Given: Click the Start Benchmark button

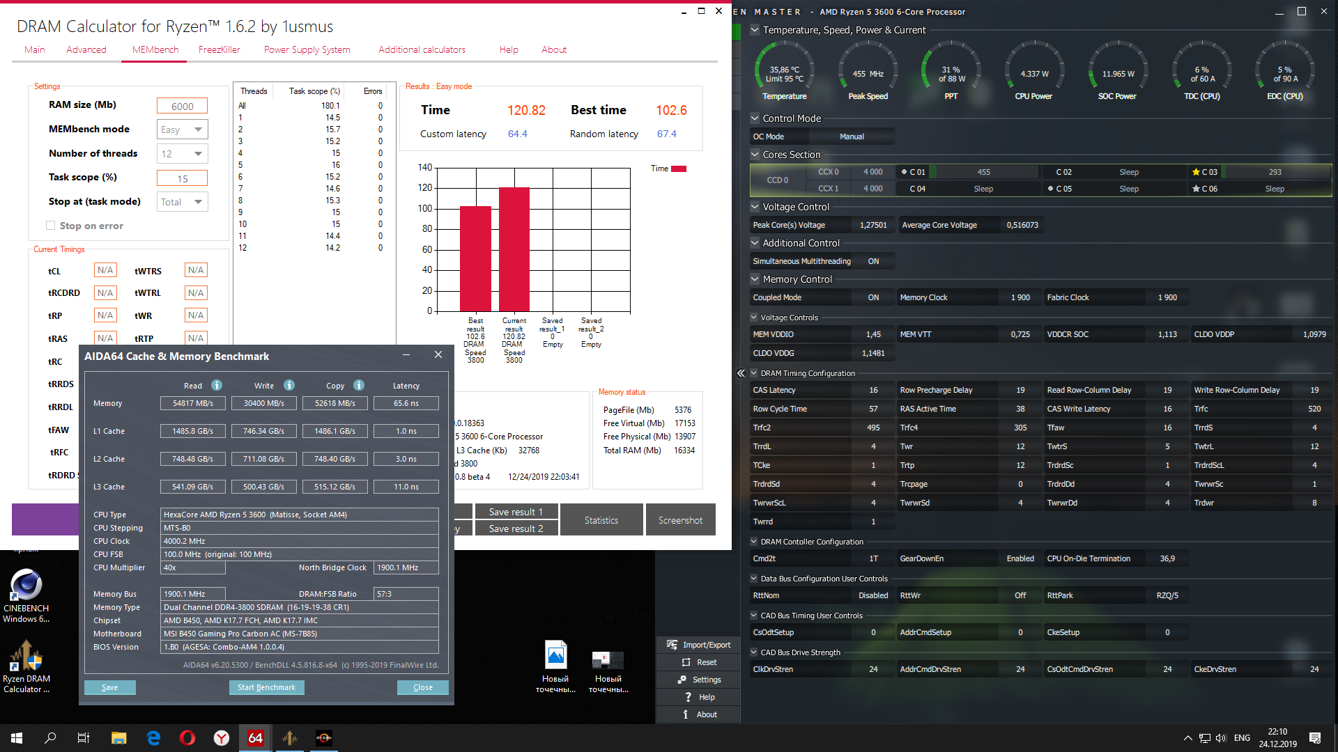Looking at the screenshot, I should tap(266, 687).
